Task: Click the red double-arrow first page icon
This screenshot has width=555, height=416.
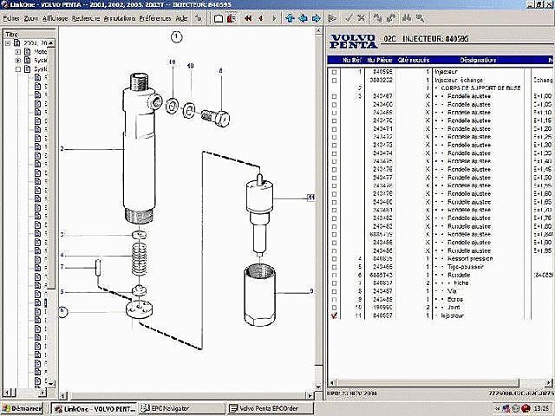Action: (248, 18)
